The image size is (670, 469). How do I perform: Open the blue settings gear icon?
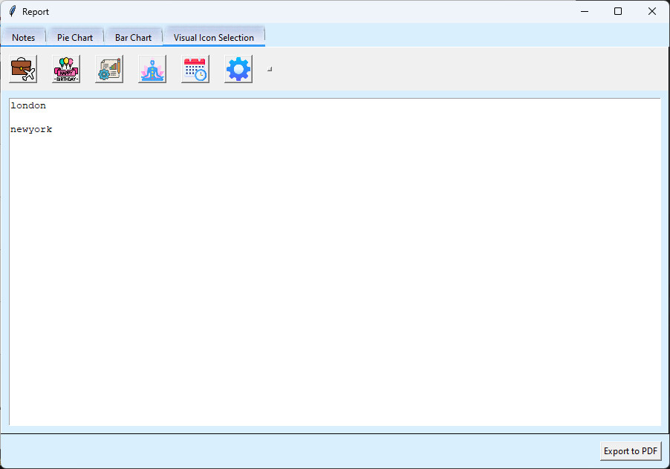[x=238, y=68]
